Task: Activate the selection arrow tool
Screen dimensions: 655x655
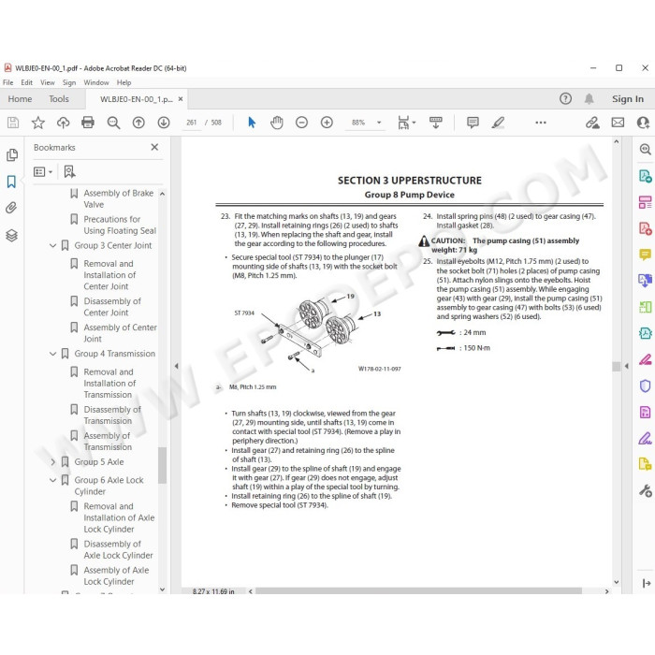Action: [252, 123]
